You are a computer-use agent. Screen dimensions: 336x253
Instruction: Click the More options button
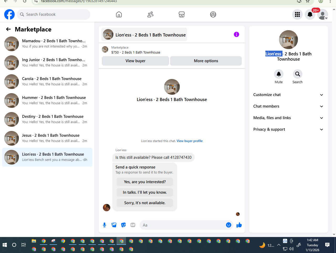tap(206, 61)
